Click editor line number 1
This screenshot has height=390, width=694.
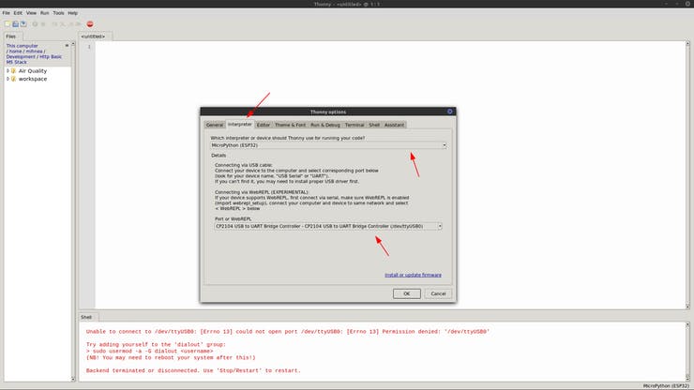89,47
